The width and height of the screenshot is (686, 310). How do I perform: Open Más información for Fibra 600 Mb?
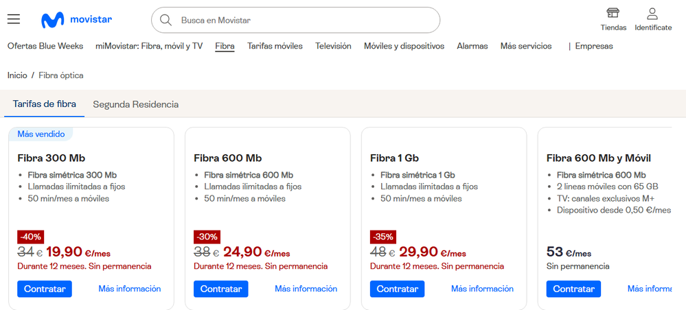306,289
